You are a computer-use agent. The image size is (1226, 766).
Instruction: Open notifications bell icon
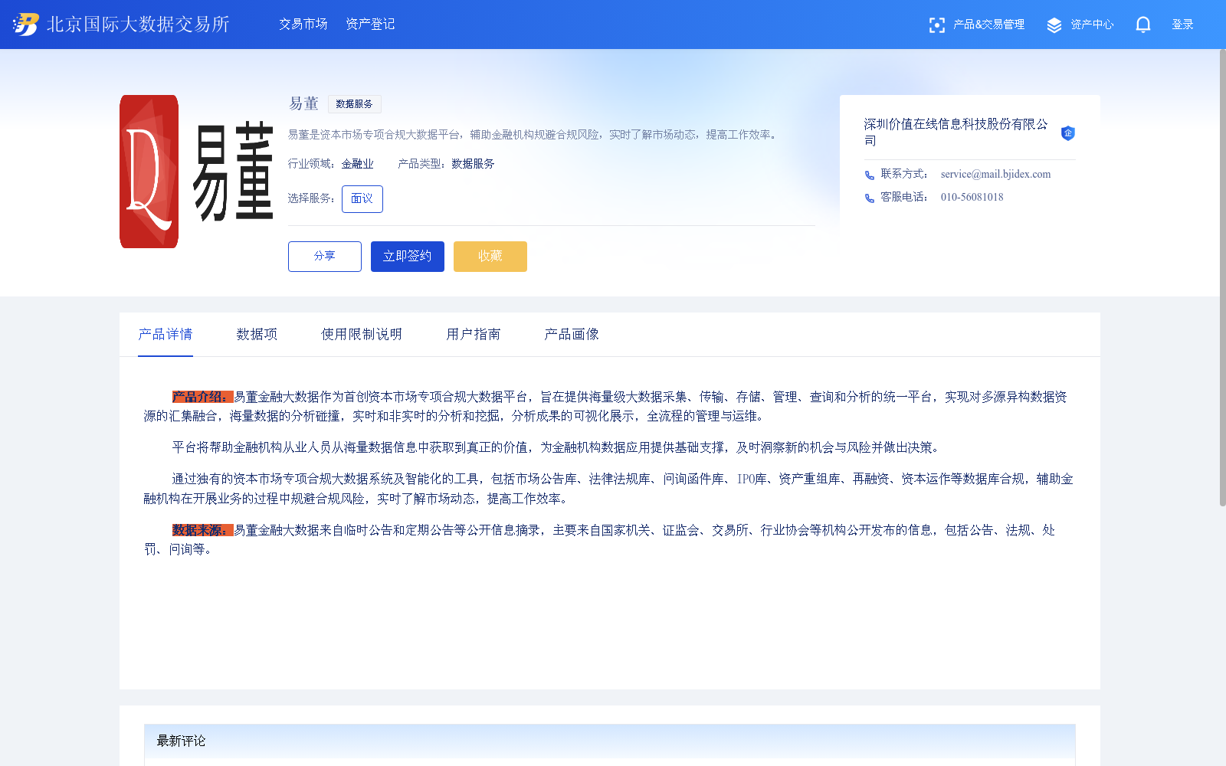pyautogui.click(x=1143, y=25)
